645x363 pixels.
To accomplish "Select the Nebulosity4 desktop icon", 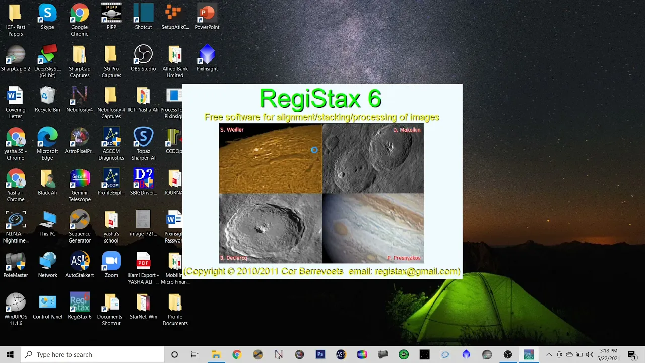I will 79,99.
